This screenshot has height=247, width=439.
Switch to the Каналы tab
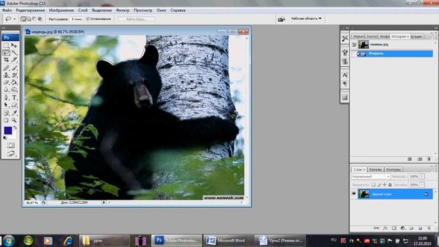pos(375,169)
